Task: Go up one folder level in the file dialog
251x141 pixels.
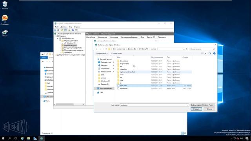Action: tap(106, 49)
